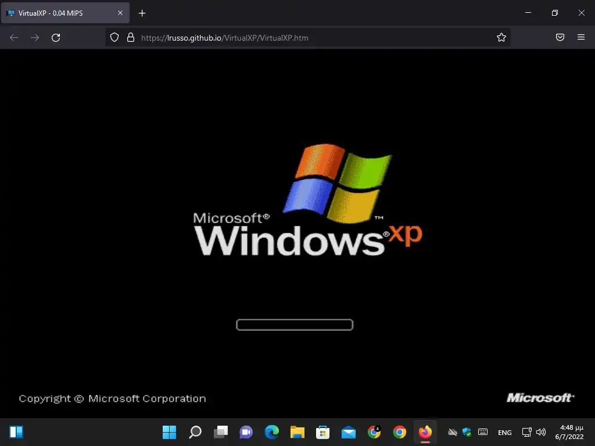The height and width of the screenshot is (446, 595).
Task: Open the Widgets panel icon
Action: click(16, 432)
